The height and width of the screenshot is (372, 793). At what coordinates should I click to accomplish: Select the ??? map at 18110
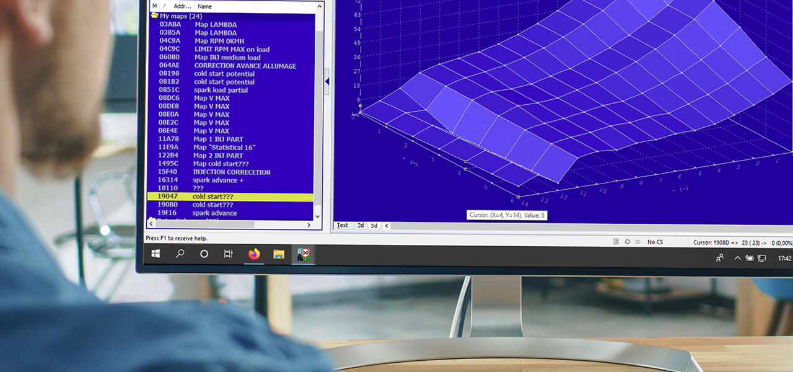[232, 188]
